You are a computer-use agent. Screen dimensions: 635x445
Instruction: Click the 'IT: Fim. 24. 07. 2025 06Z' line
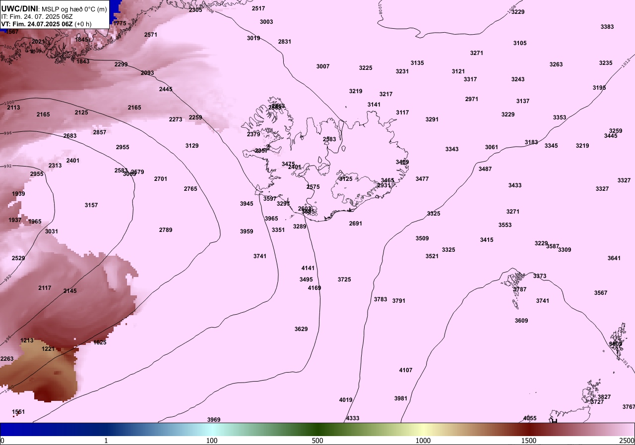(37, 16)
